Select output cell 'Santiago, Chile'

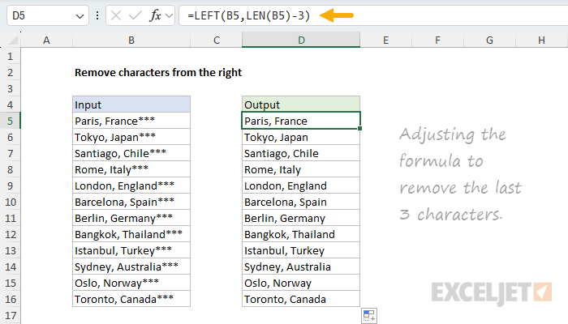click(301, 153)
